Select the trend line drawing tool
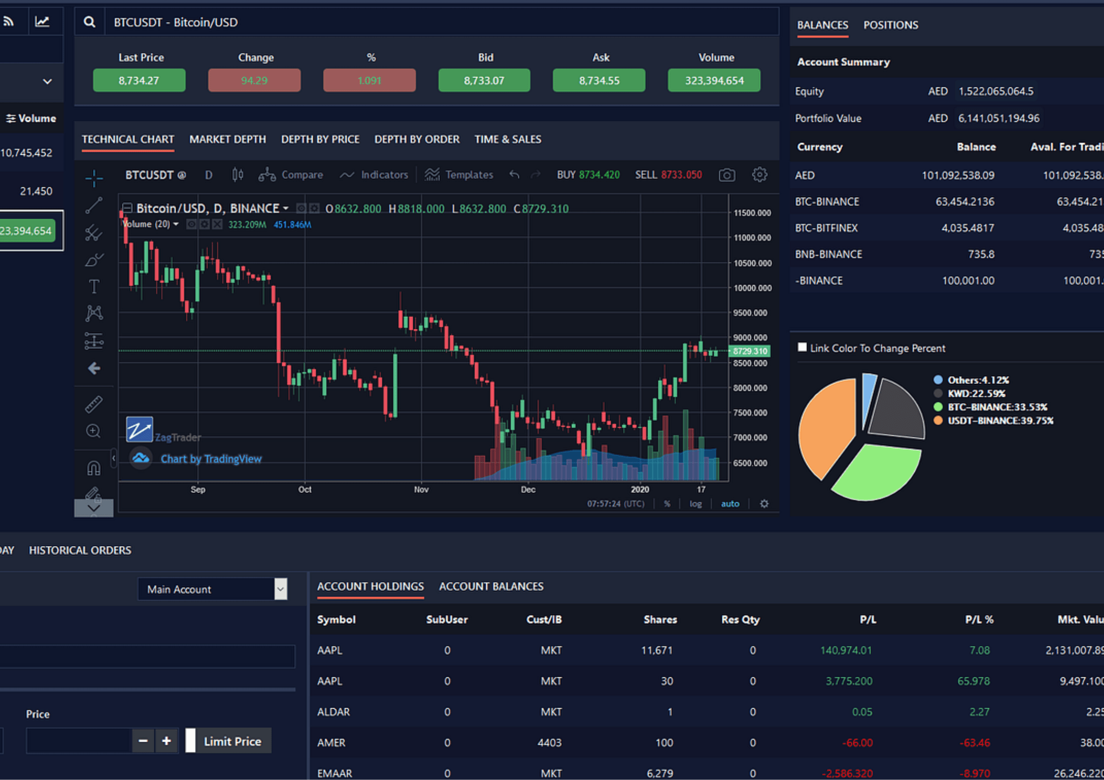Screen dimensions: 1104x780 tap(93, 205)
